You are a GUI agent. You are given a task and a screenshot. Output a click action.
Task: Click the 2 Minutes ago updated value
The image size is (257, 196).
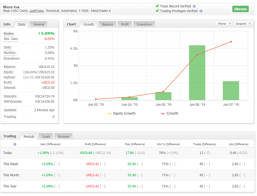click(x=44, y=110)
